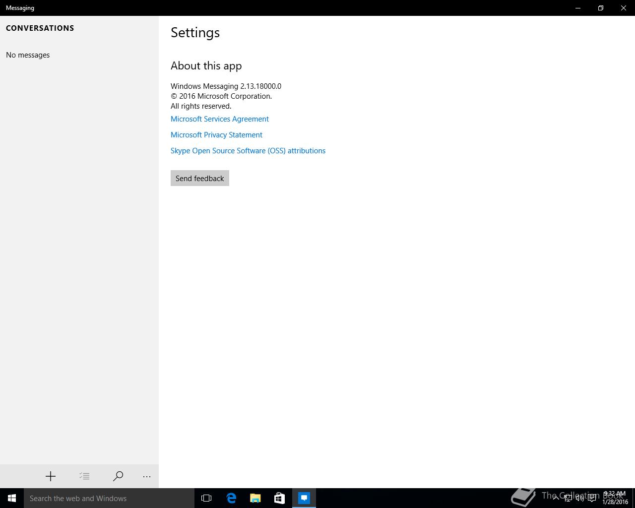Open the volume control in system tray
Screen dimensions: 635x508
(579, 498)
